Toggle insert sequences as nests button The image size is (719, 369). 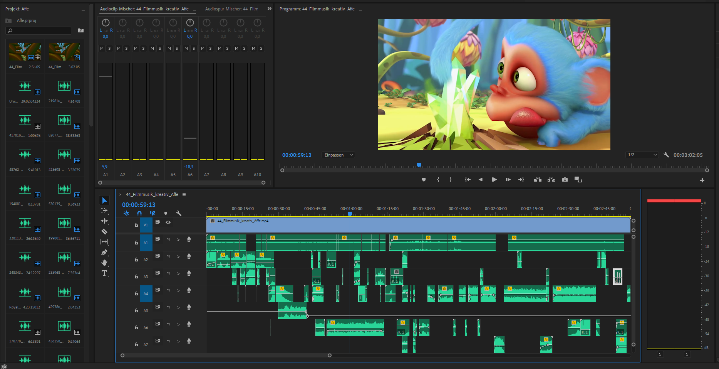click(126, 213)
